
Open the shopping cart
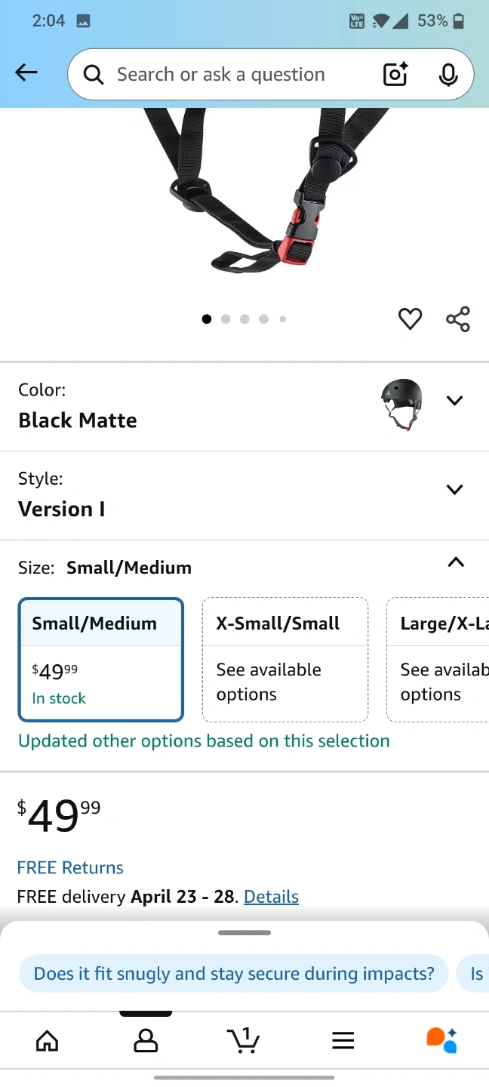pos(243,1041)
